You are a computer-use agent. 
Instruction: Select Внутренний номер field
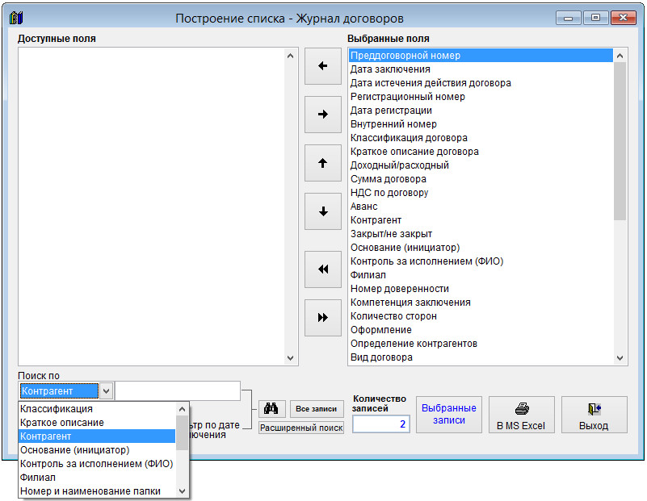(481, 124)
